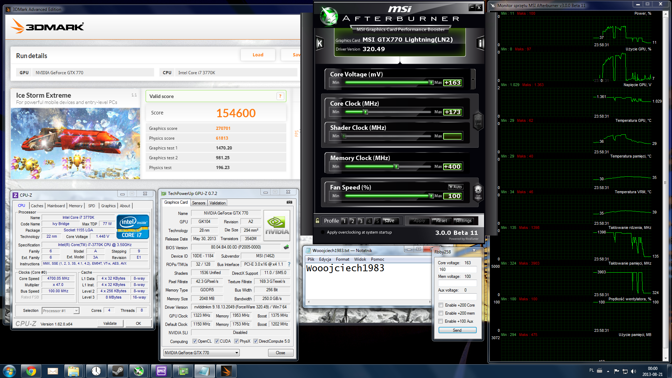Open the Plik menu in Notepad
Image resolution: width=672 pixels, height=378 pixels.
(x=311, y=259)
